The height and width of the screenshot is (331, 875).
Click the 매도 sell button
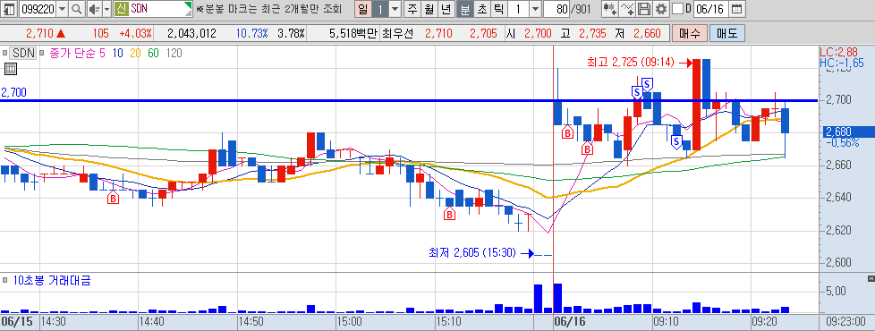pos(727,33)
